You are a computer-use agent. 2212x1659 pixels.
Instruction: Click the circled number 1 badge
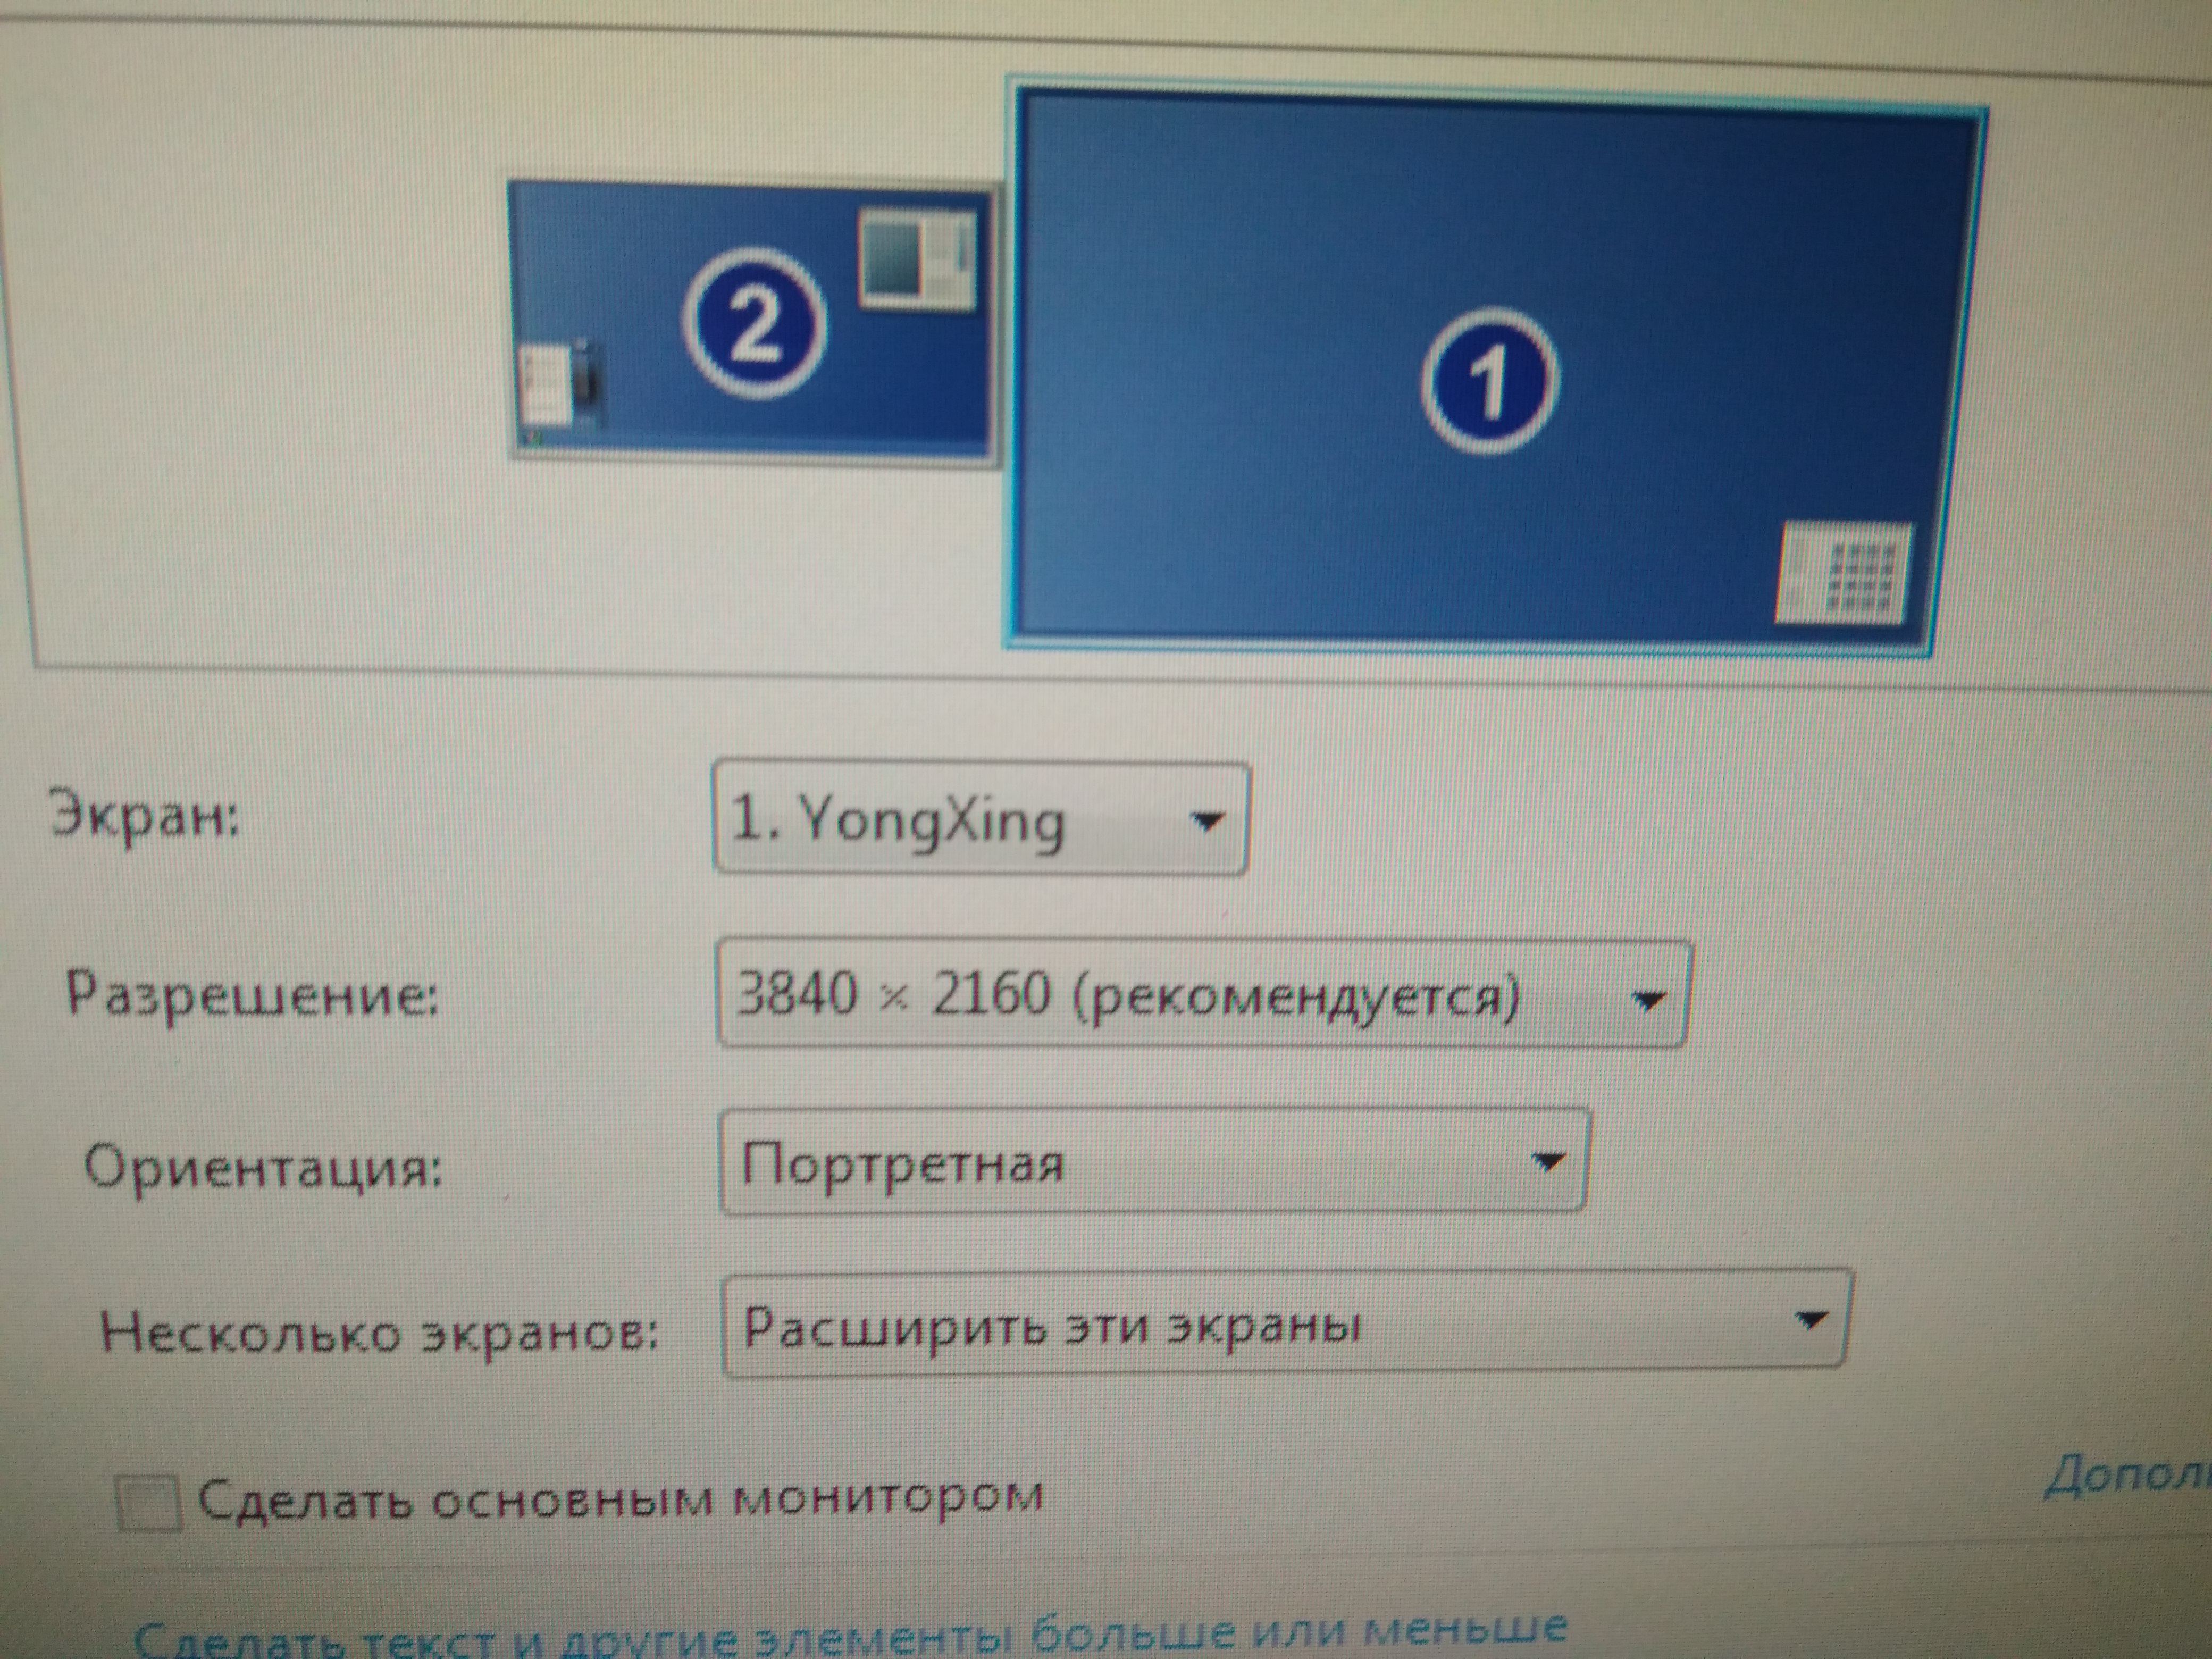[x=1489, y=380]
